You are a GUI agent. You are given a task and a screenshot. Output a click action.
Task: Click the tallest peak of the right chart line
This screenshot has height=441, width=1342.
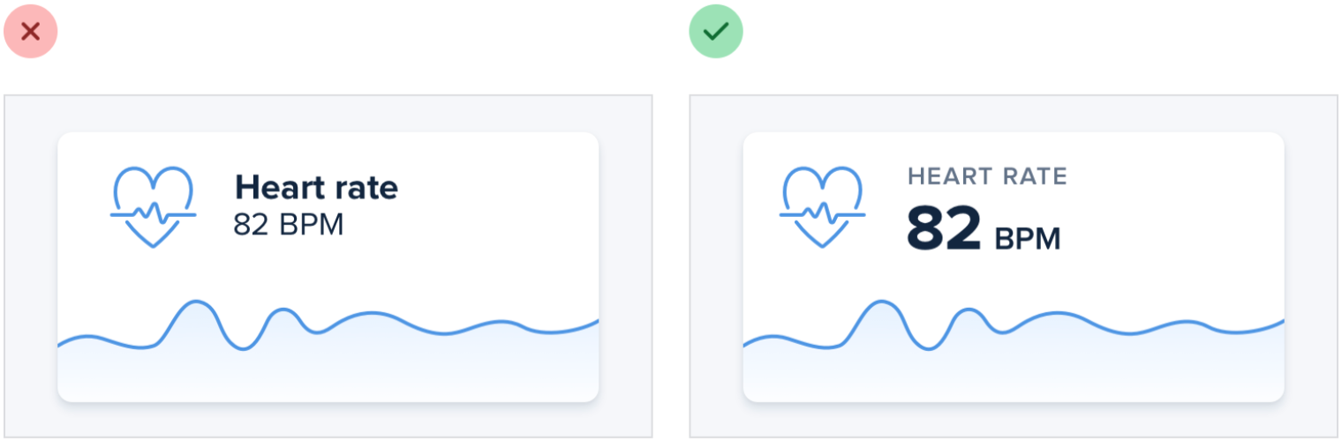coord(881,302)
